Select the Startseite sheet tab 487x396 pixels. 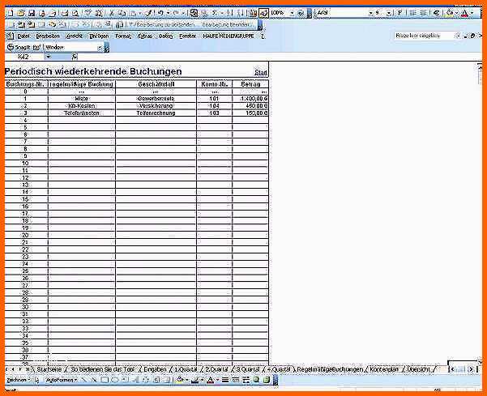(x=49, y=369)
